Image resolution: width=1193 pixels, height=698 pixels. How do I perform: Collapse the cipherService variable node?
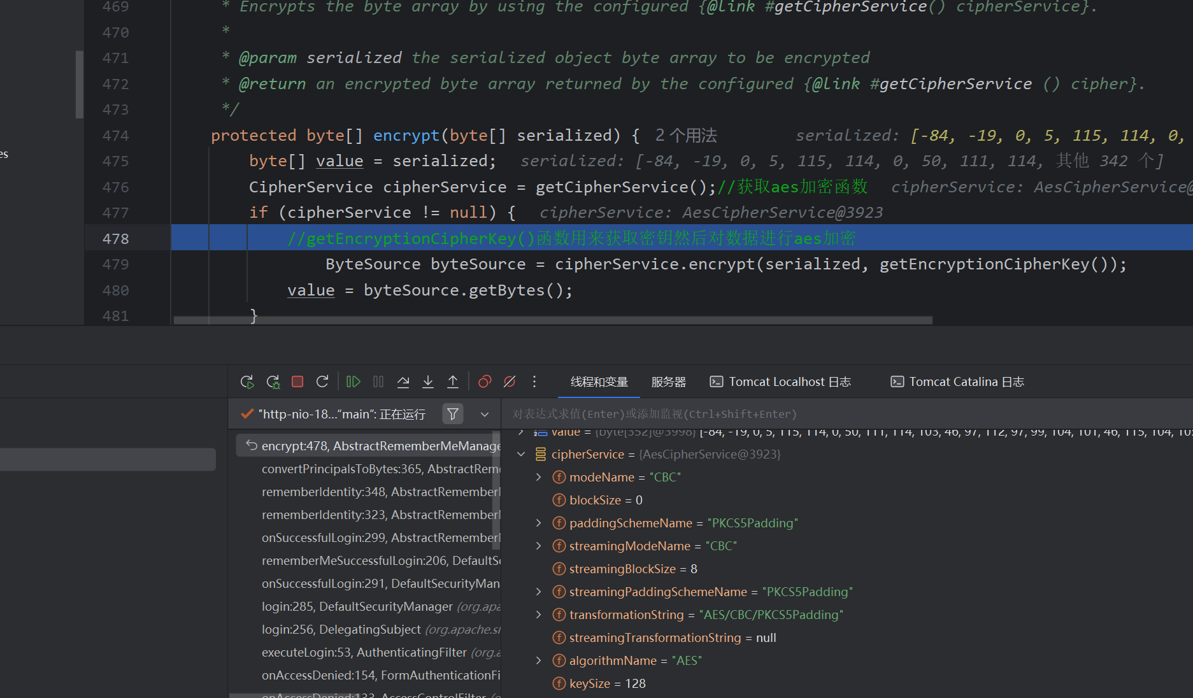(521, 454)
